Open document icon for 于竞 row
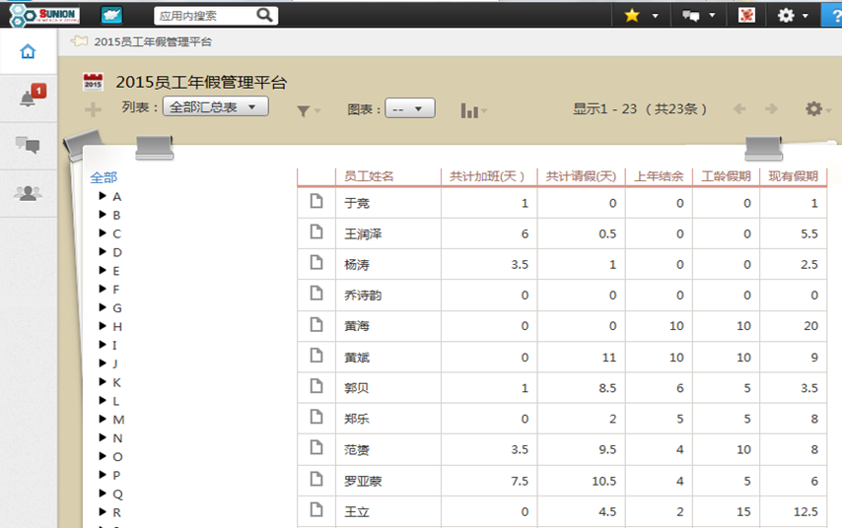Image resolution: width=842 pixels, height=528 pixels. (316, 201)
